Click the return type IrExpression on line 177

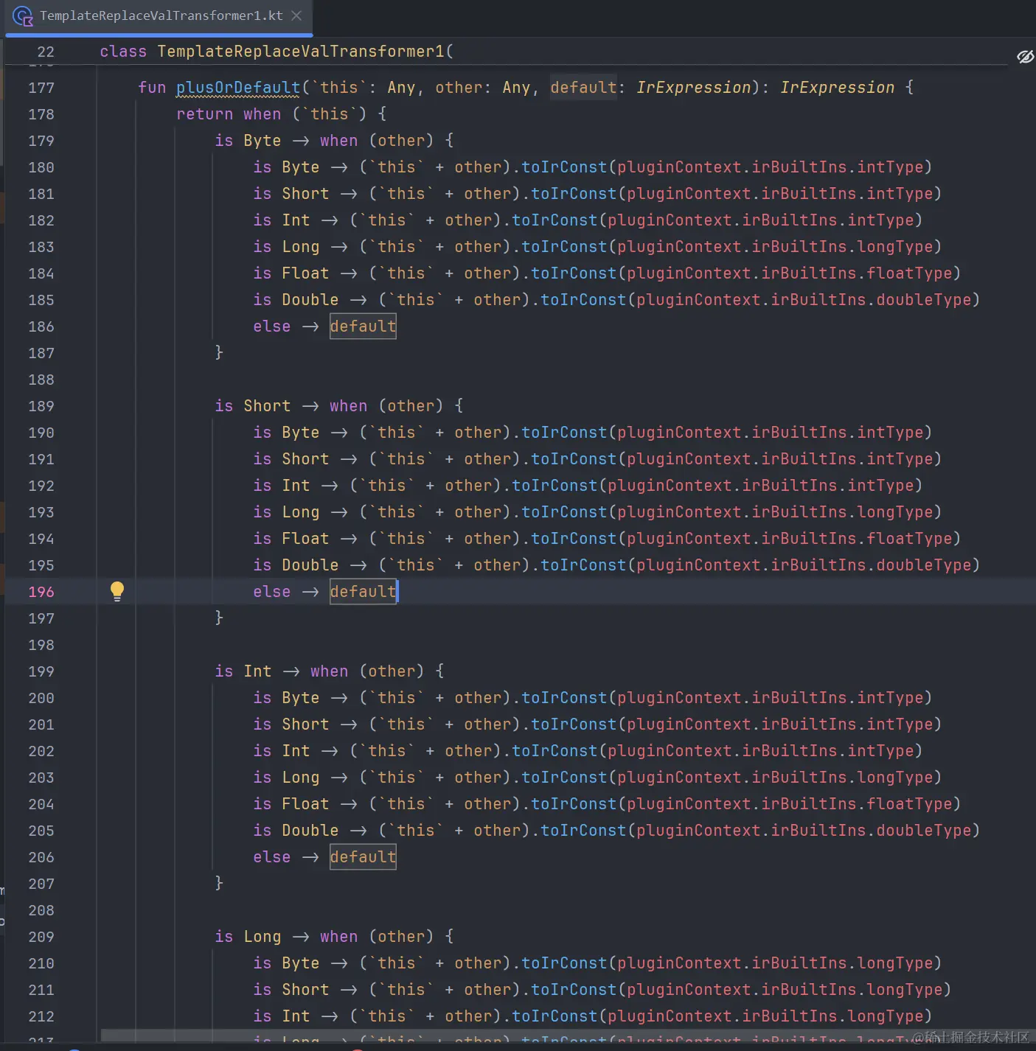point(837,87)
